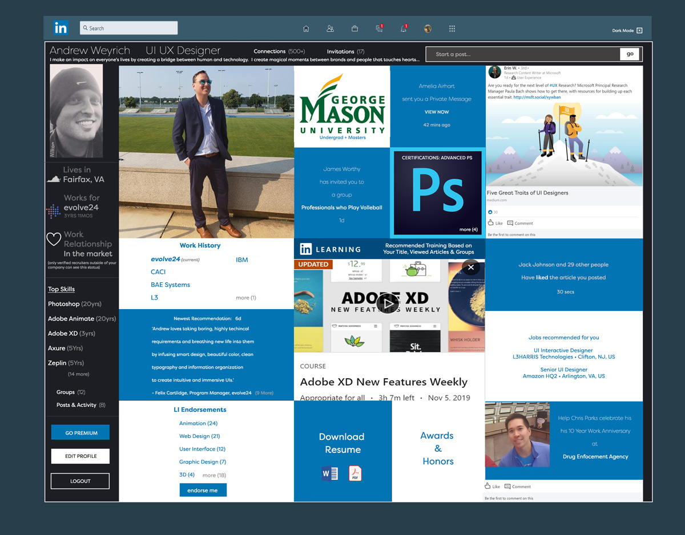
Task: Download resume as Word document
Action: (x=330, y=473)
